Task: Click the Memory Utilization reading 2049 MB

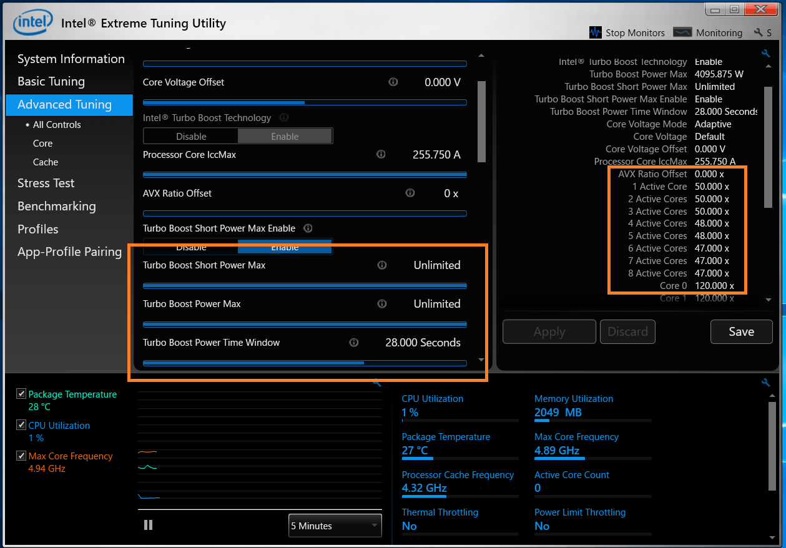Action: [x=558, y=413]
